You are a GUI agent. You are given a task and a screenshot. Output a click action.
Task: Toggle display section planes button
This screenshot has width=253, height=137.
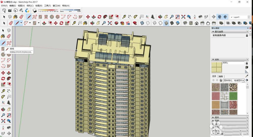[219, 17]
